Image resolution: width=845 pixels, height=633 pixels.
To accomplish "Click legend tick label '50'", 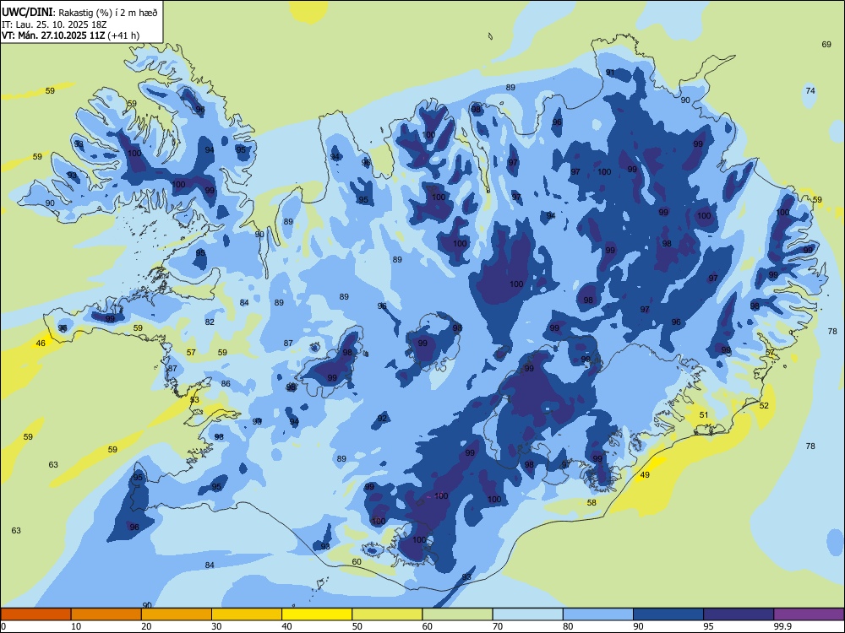I will 357,626.
